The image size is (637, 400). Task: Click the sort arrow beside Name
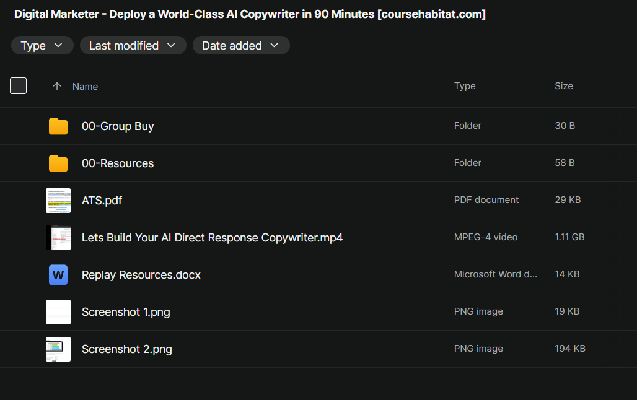(57, 87)
